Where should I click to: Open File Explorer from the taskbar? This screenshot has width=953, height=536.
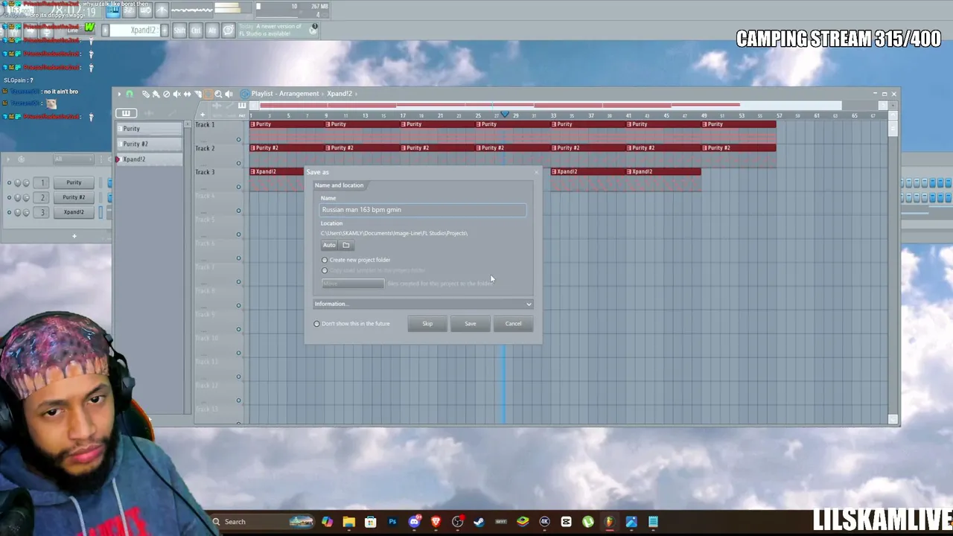point(348,522)
